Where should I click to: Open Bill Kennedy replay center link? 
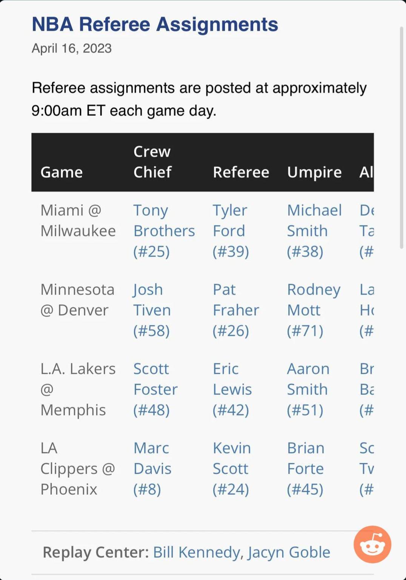click(196, 552)
